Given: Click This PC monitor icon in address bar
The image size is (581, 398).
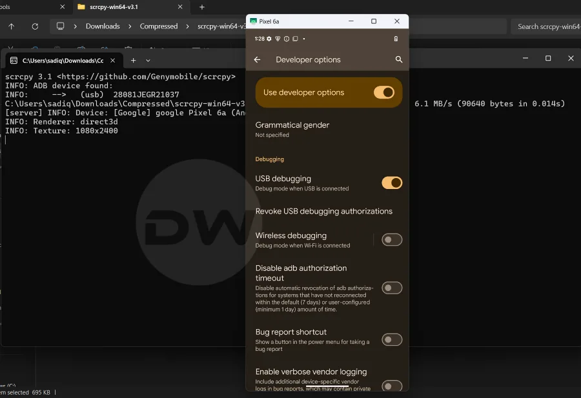Looking at the screenshot, I should click(x=61, y=26).
